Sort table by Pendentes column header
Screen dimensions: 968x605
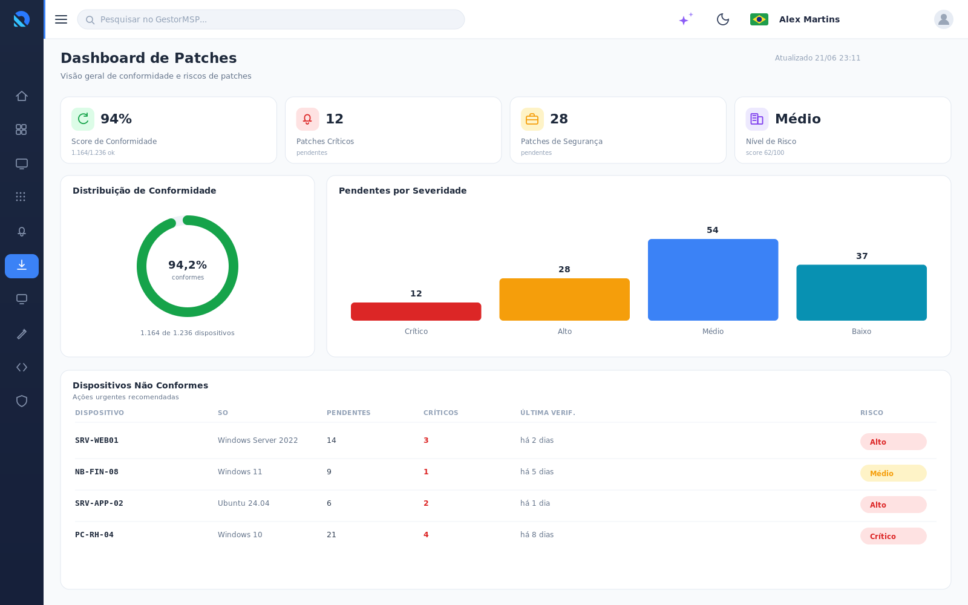tap(348, 413)
